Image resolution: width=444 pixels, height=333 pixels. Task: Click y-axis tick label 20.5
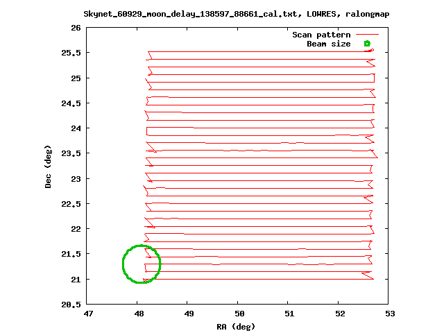pos(71,305)
